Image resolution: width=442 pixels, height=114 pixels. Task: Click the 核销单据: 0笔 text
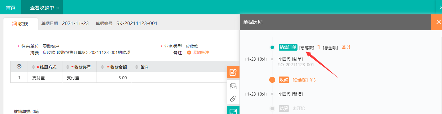[26, 112]
